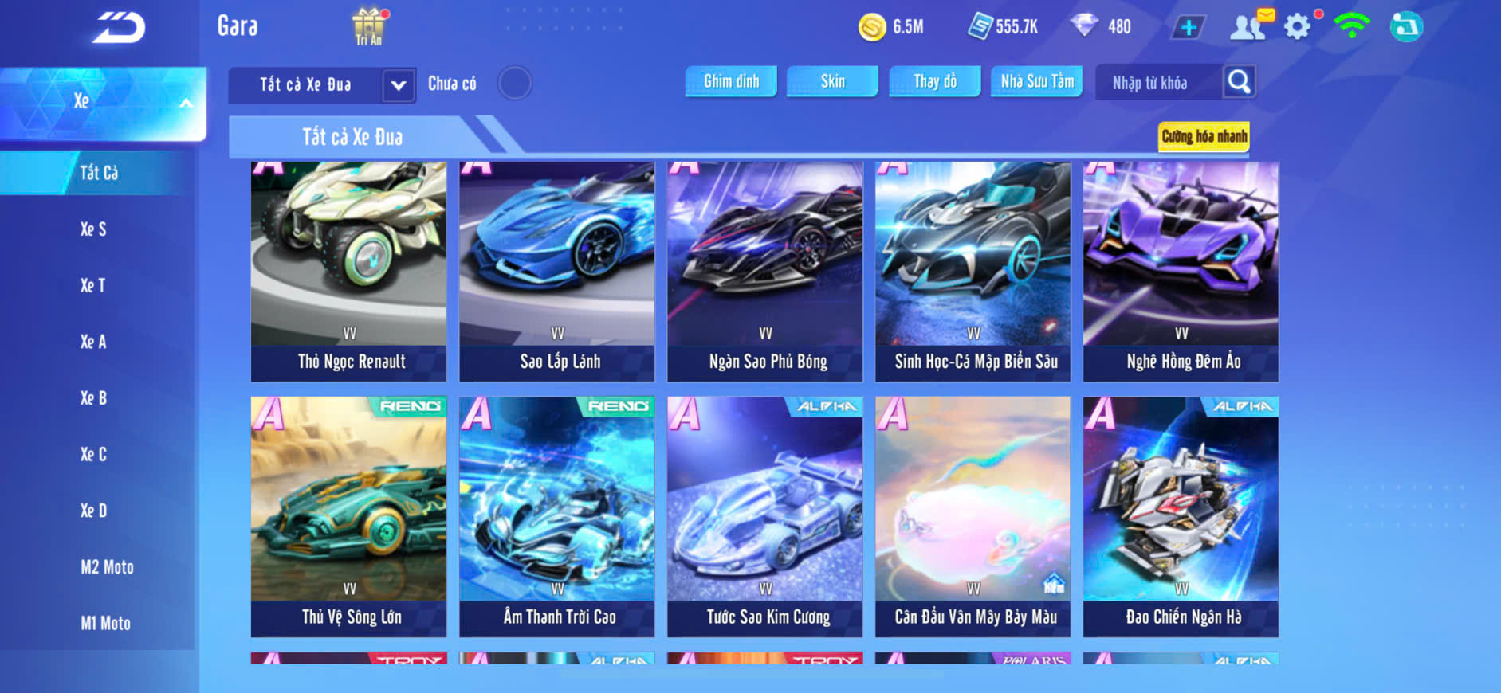The image size is (1501, 693).
Task: Tap the diamond currency icon
Action: coord(1084,25)
